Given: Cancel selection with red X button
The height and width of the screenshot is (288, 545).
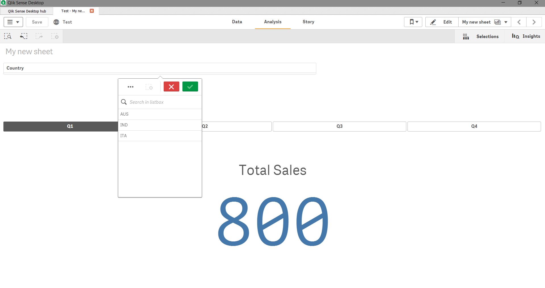Looking at the screenshot, I should tap(171, 87).
